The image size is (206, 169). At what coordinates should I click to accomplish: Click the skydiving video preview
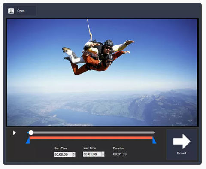[x=102, y=72]
